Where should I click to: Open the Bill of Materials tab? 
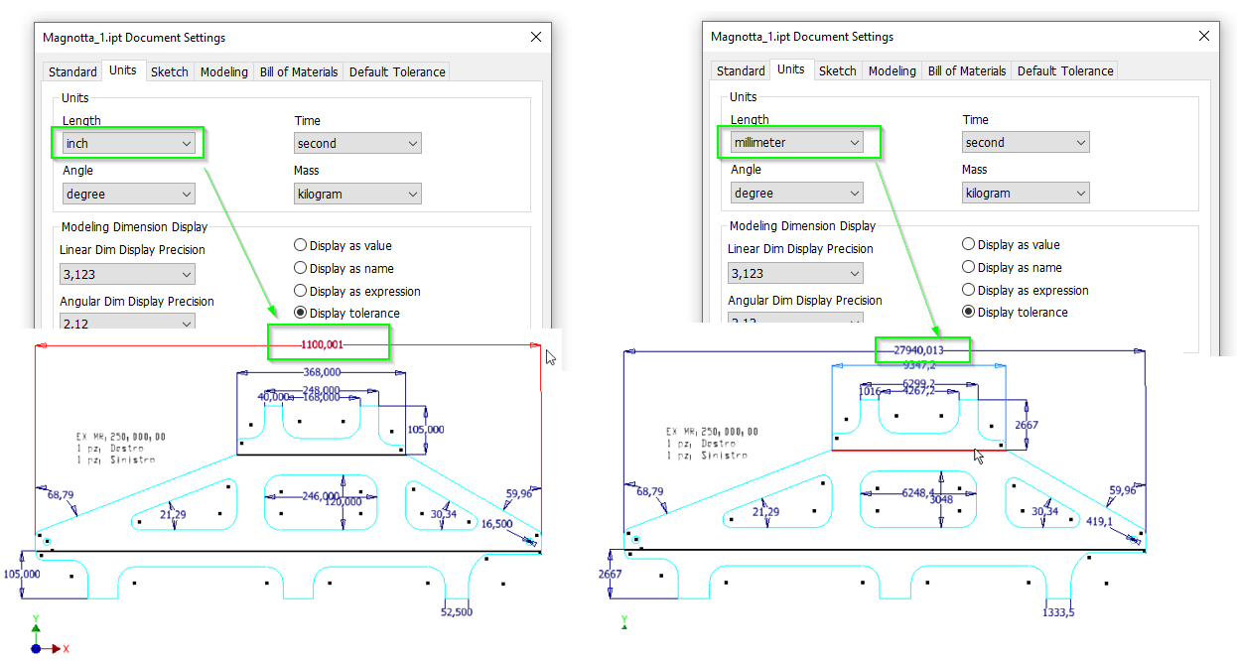coord(298,70)
